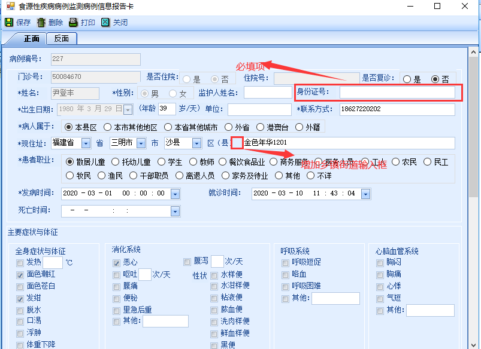
Task: Click the Close (关闭) toolbar icon
Action: pyautogui.click(x=105, y=22)
